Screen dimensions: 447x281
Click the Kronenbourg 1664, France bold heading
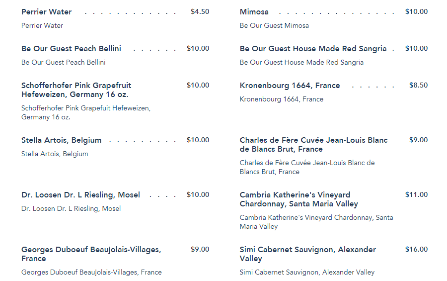click(290, 86)
